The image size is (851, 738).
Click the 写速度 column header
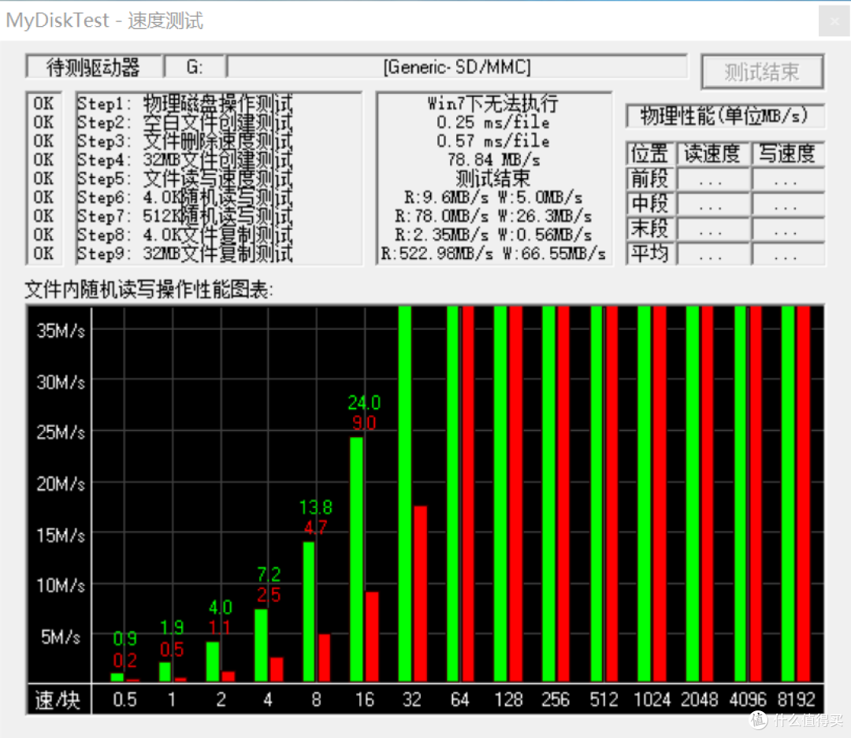pyautogui.click(x=787, y=154)
